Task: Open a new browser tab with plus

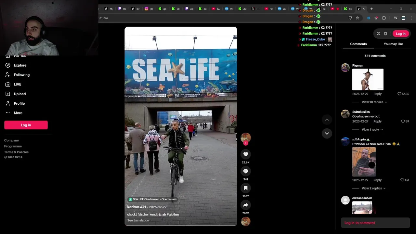Action: [x=371, y=9]
